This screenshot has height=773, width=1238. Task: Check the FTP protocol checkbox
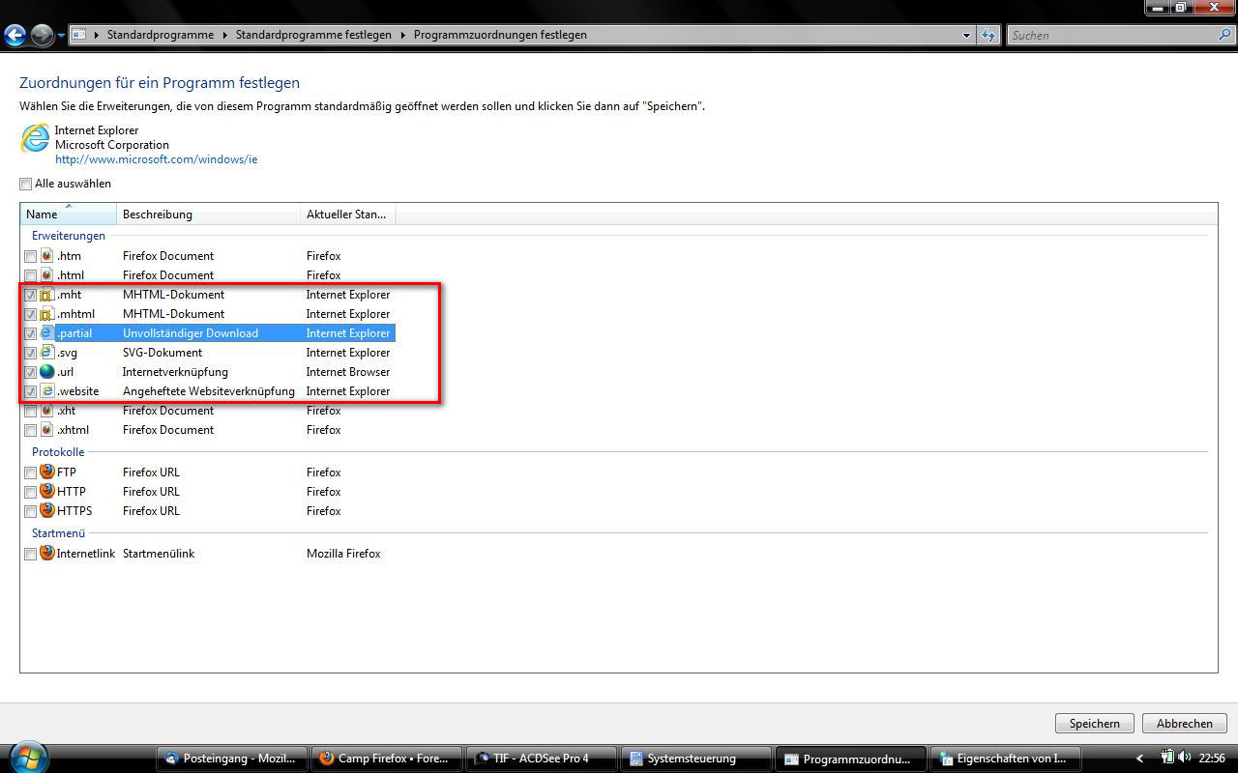click(x=30, y=473)
